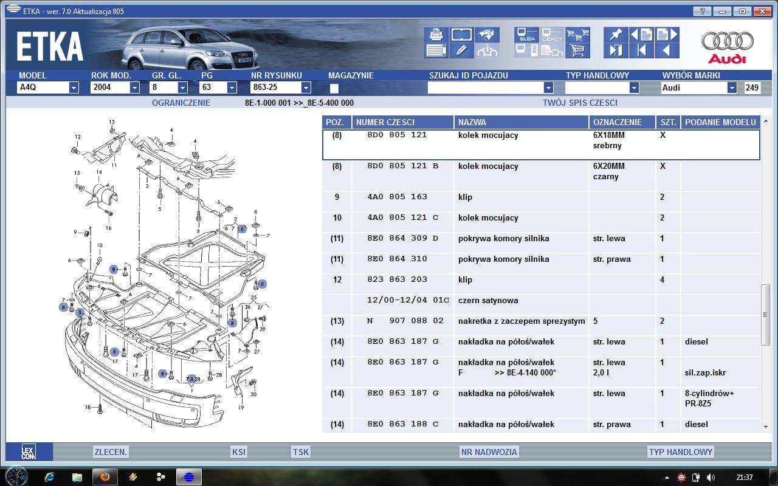Open Internet Explorer from taskbar
The width and height of the screenshot is (778, 486).
coord(49,477)
